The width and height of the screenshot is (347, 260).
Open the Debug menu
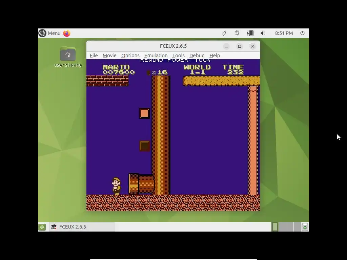[x=197, y=56]
